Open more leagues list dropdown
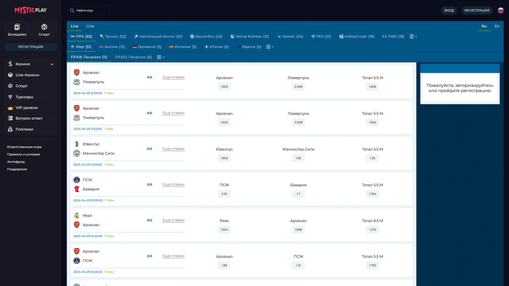The width and height of the screenshot is (509, 286). coord(161,57)
